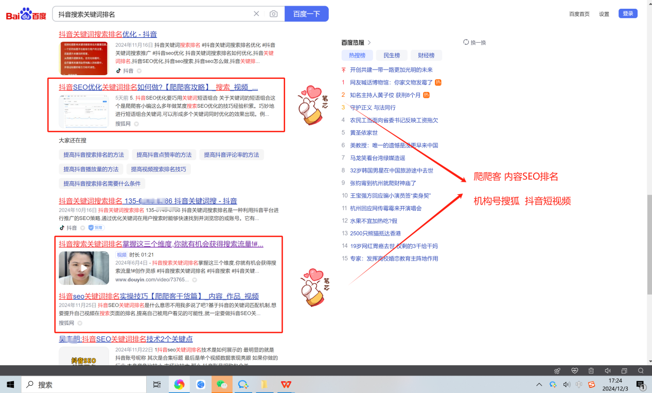
Task: Open dropdown beside 抖音 source in the first result
Action: point(139,71)
